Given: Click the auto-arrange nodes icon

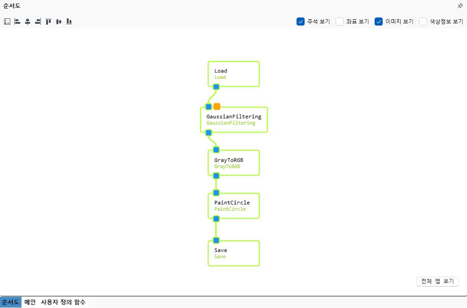Looking at the screenshot, I should (x=7, y=21).
